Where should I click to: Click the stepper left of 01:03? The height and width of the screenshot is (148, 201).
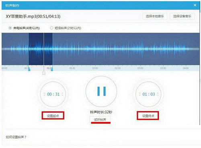click(x=139, y=94)
